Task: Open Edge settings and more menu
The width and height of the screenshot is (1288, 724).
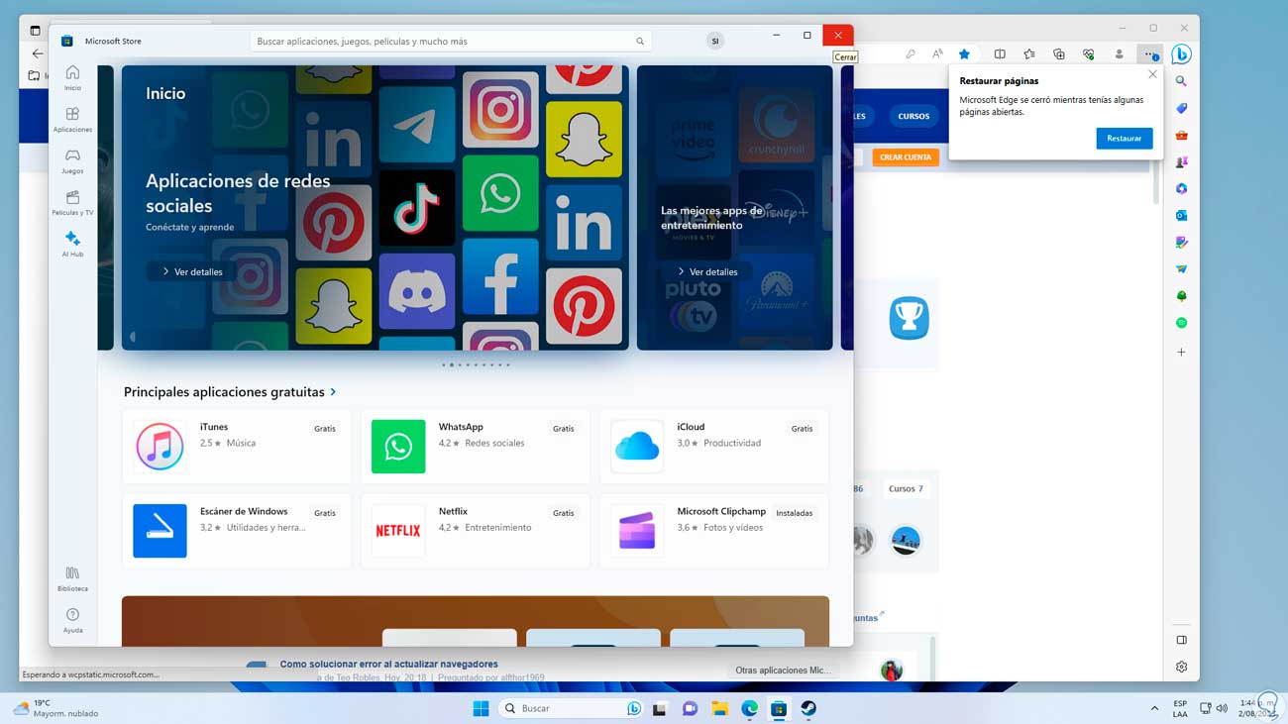Action: pyautogui.click(x=1149, y=54)
